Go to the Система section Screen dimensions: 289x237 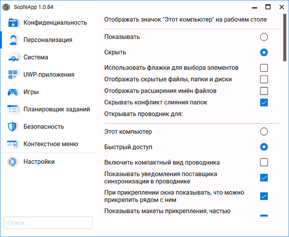tap(49, 57)
